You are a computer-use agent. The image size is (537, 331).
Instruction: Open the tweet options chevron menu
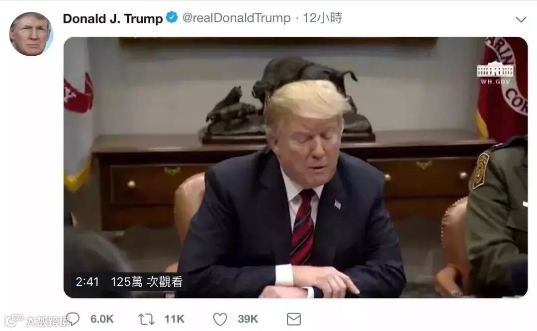click(x=521, y=19)
